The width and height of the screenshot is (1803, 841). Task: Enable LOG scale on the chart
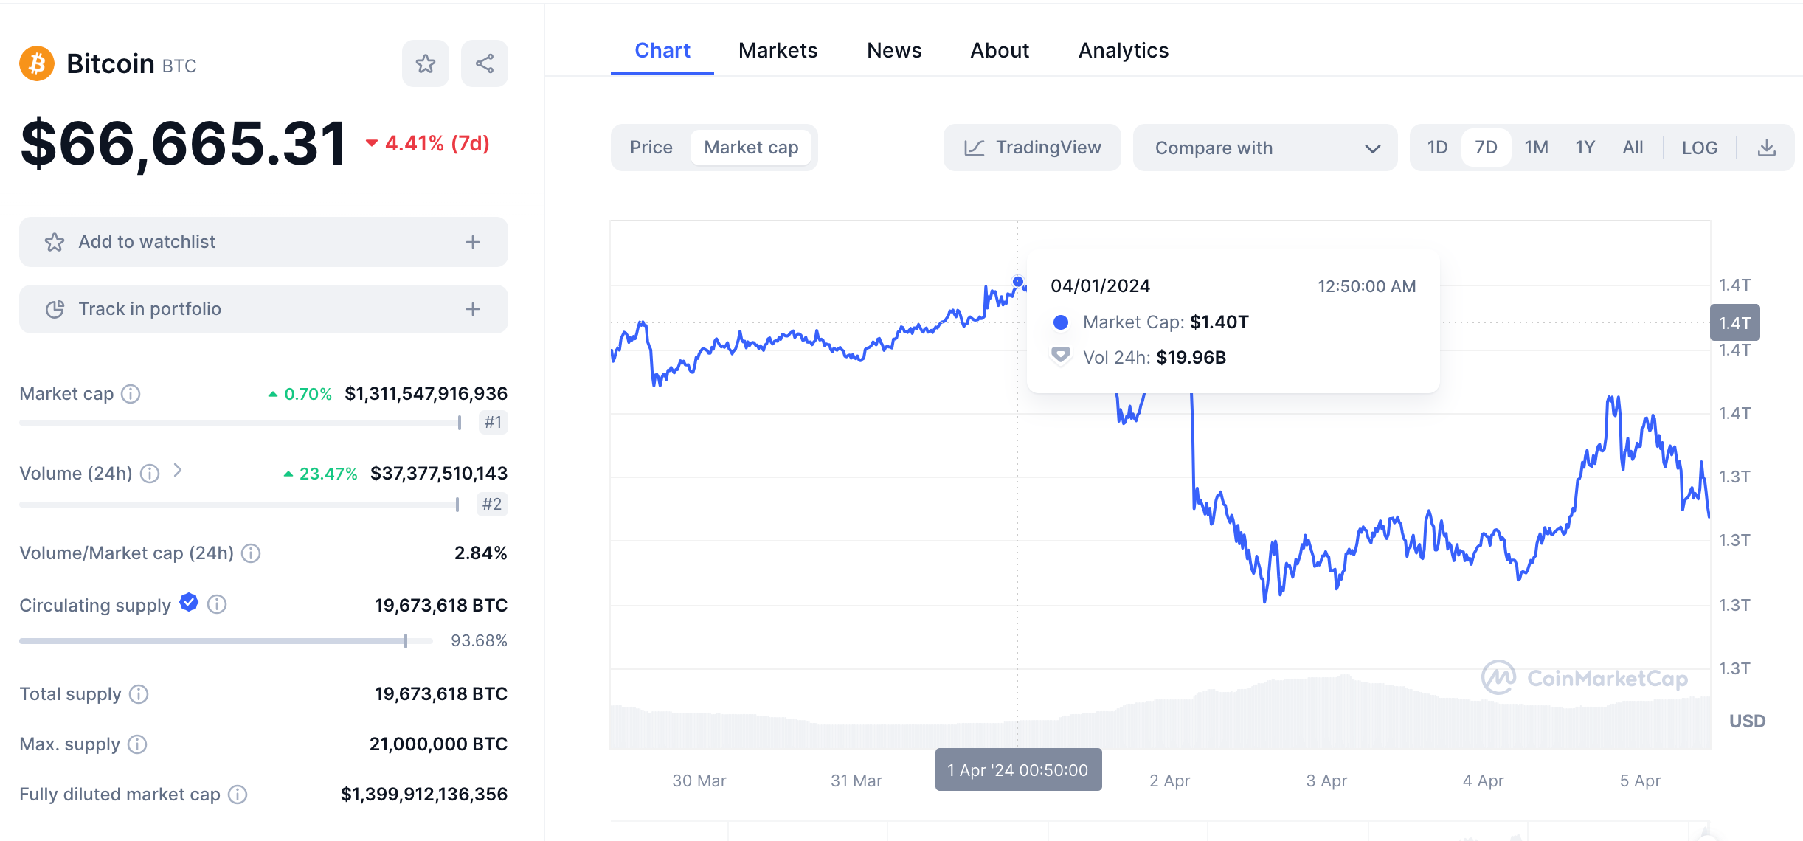point(1700,147)
